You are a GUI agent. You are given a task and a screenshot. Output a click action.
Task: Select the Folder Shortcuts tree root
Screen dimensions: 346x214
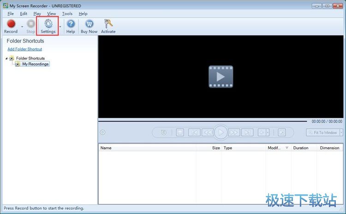(x=30, y=58)
